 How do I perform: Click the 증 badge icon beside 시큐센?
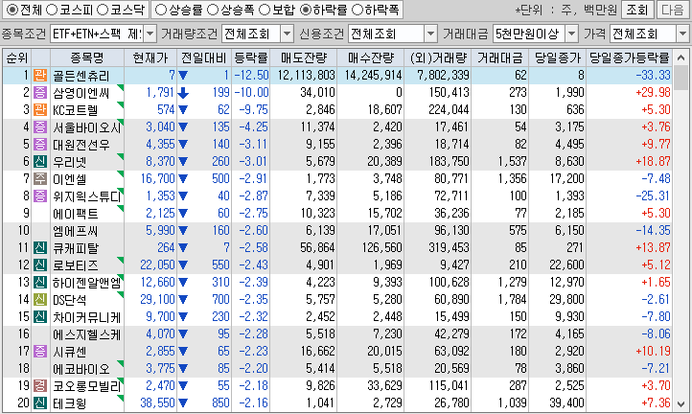(x=40, y=351)
